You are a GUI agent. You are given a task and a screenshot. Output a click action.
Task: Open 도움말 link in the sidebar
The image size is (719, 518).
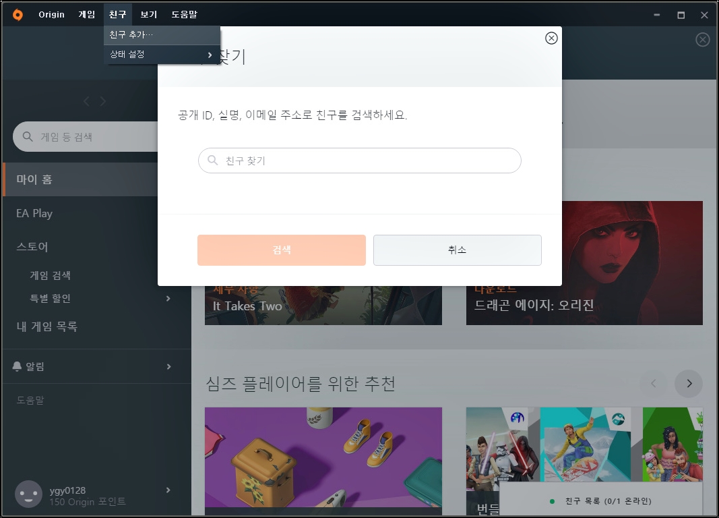[x=30, y=400]
